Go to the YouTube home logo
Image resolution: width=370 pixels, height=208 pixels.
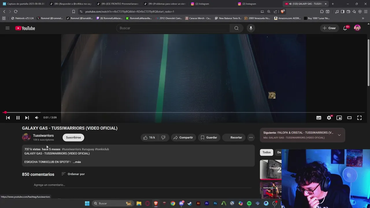[25, 28]
